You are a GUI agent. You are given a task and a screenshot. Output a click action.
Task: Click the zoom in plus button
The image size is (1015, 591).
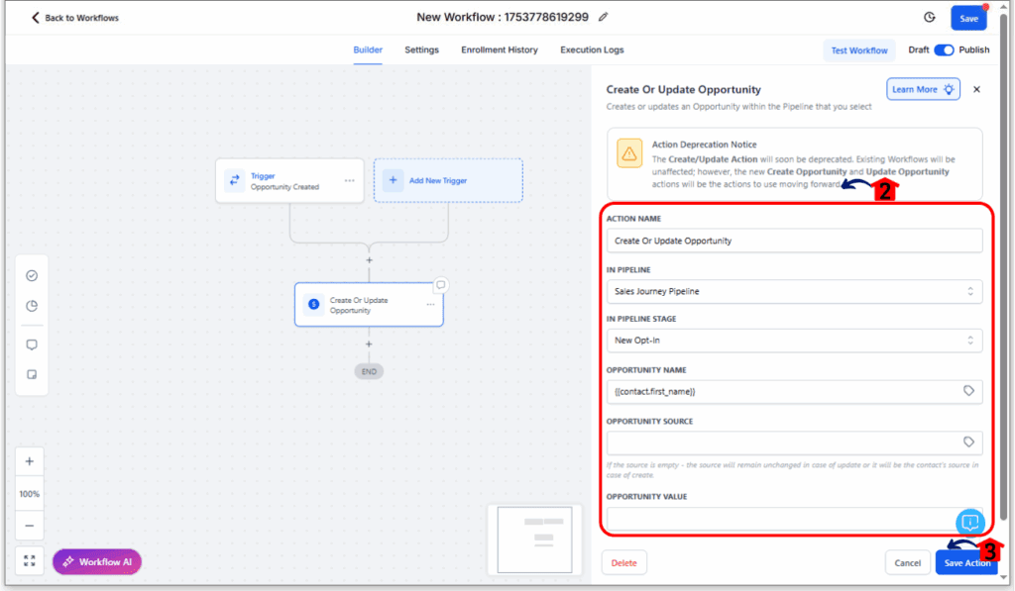coord(30,461)
